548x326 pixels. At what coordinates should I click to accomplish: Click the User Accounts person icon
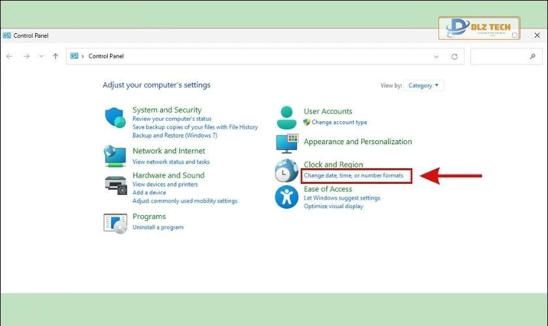coord(286,117)
